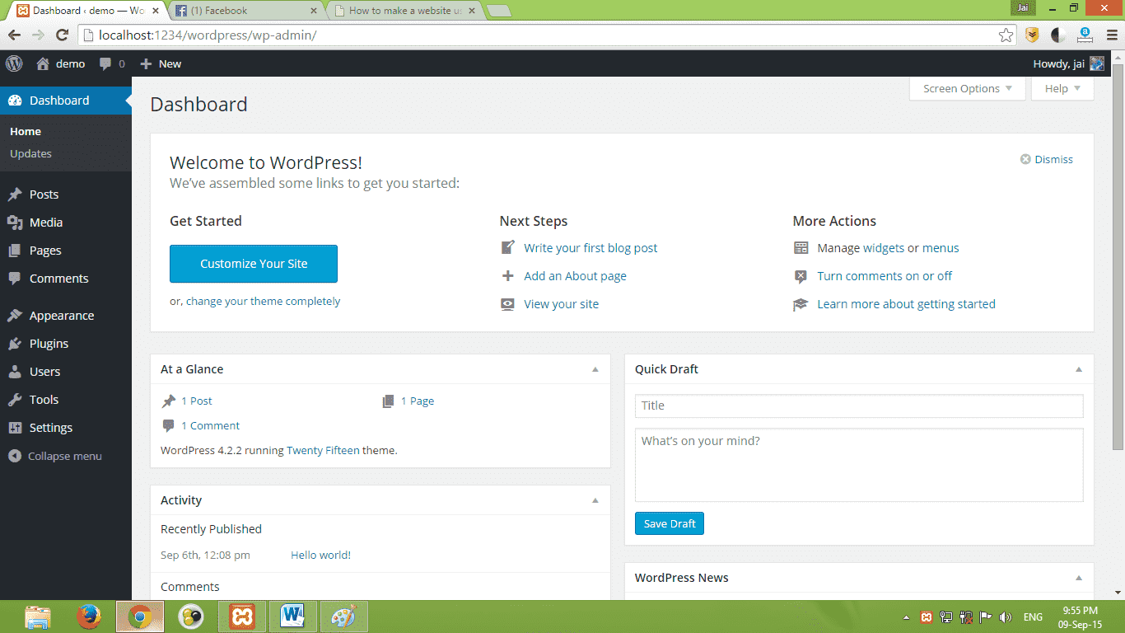
Task: Bookmark this page with the star icon
Action: click(x=1006, y=35)
